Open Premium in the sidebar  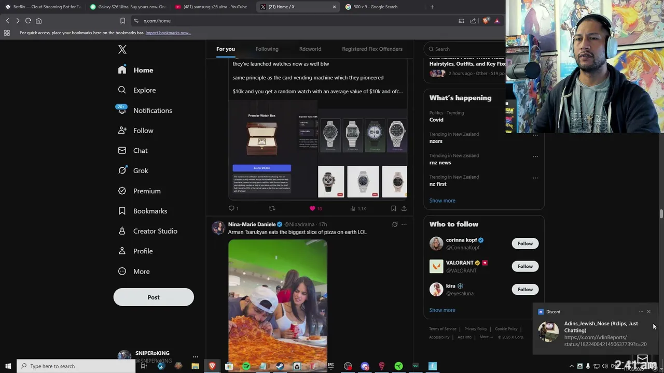click(139, 191)
